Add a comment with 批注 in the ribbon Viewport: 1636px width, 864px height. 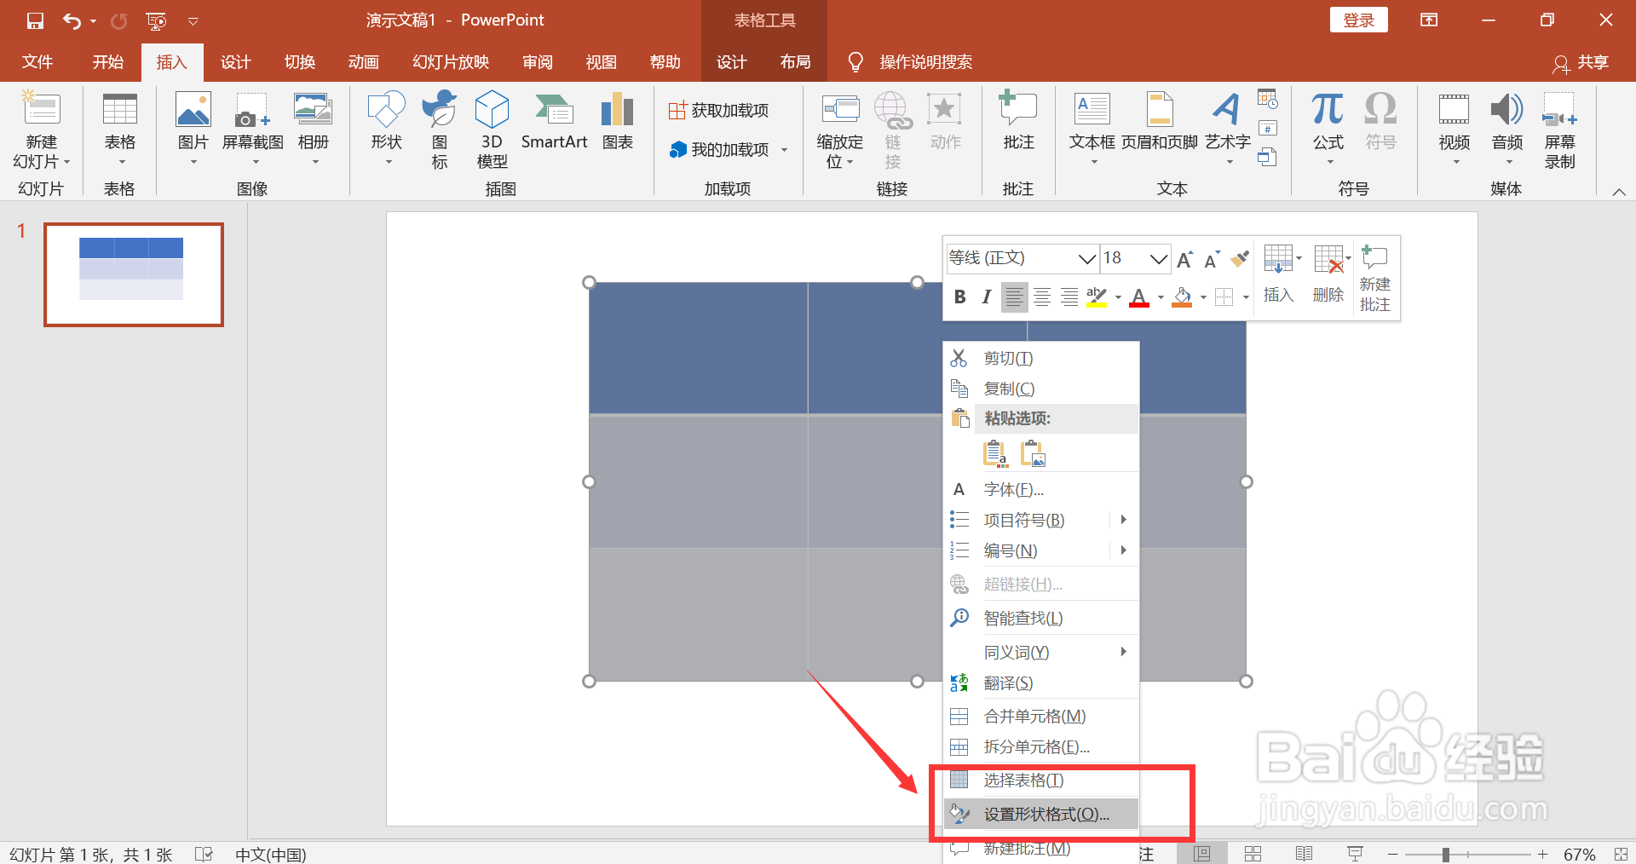1018,121
